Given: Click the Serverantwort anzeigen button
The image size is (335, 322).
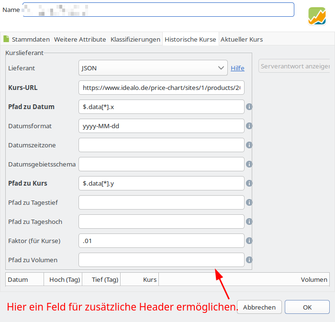Looking at the screenshot, I should click(x=294, y=66).
